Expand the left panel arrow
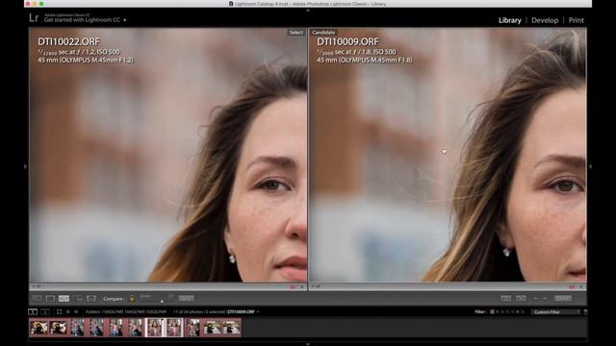Image resolution: width=616 pixels, height=346 pixels. [x=26, y=166]
